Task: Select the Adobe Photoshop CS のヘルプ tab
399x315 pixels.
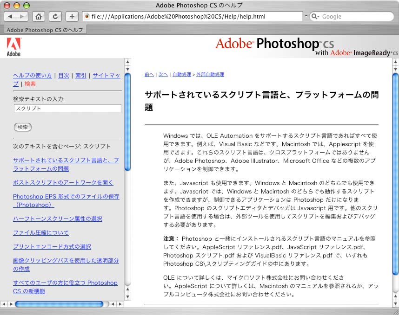Action: (45, 30)
